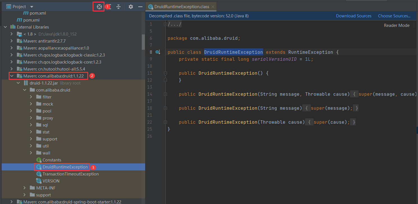
Task: Expand the hutool-all library node
Action: pos(12,69)
